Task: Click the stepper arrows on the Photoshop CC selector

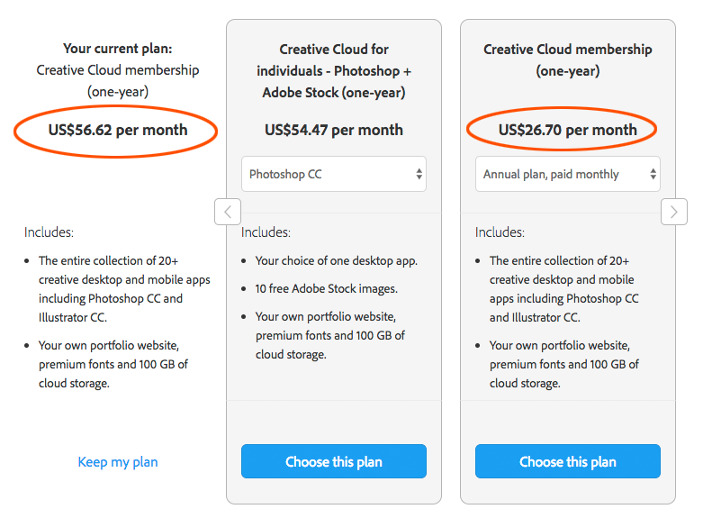Action: [419, 174]
